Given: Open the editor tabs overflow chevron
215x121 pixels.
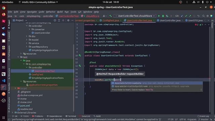Looking at the screenshot, I should coord(208,21).
